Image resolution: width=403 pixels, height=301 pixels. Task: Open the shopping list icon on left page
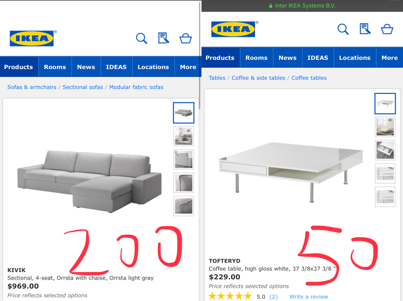[x=163, y=38]
